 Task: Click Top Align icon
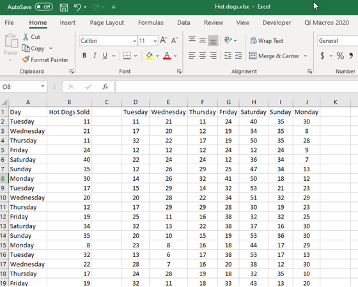(x=192, y=40)
